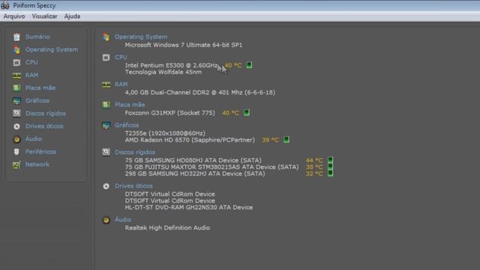Click the Discos rígidos icon in summary panel
The width and height of the screenshot is (480, 270).
point(106,152)
